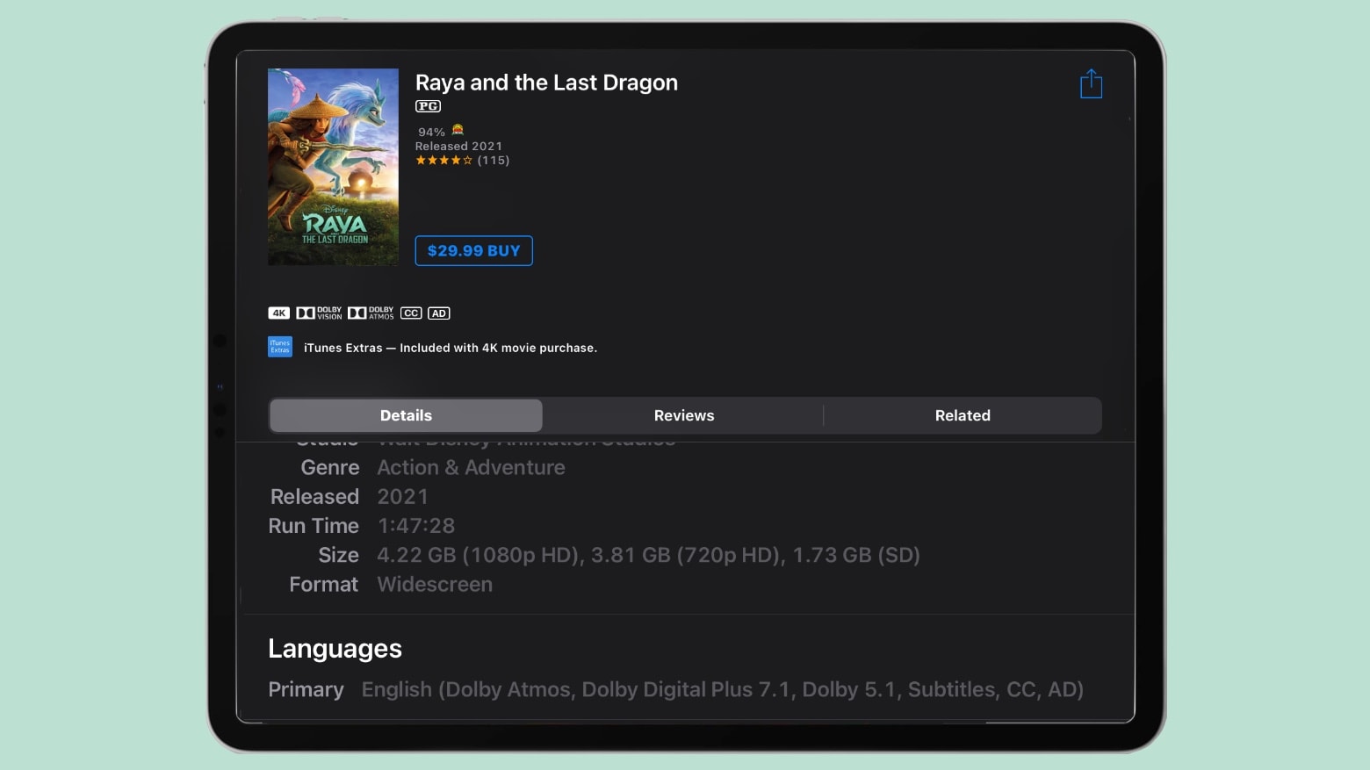Open the Share sheet icon
Image resolution: width=1370 pixels, height=770 pixels.
pyautogui.click(x=1091, y=83)
